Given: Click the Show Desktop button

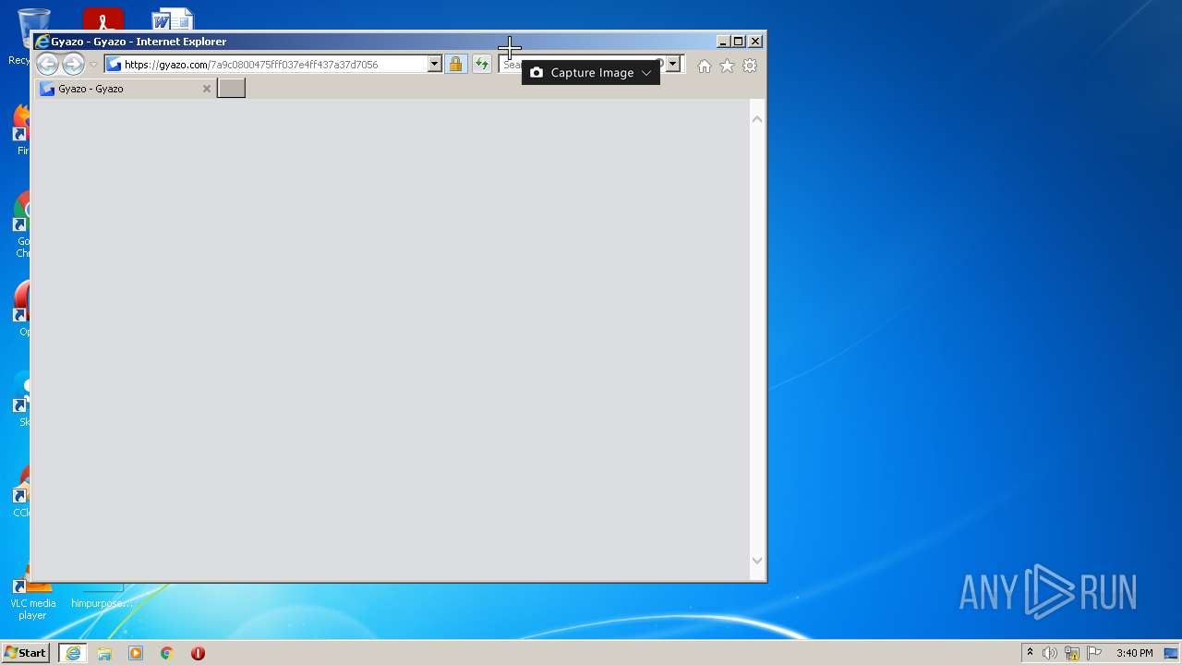Looking at the screenshot, I should click(x=1173, y=653).
